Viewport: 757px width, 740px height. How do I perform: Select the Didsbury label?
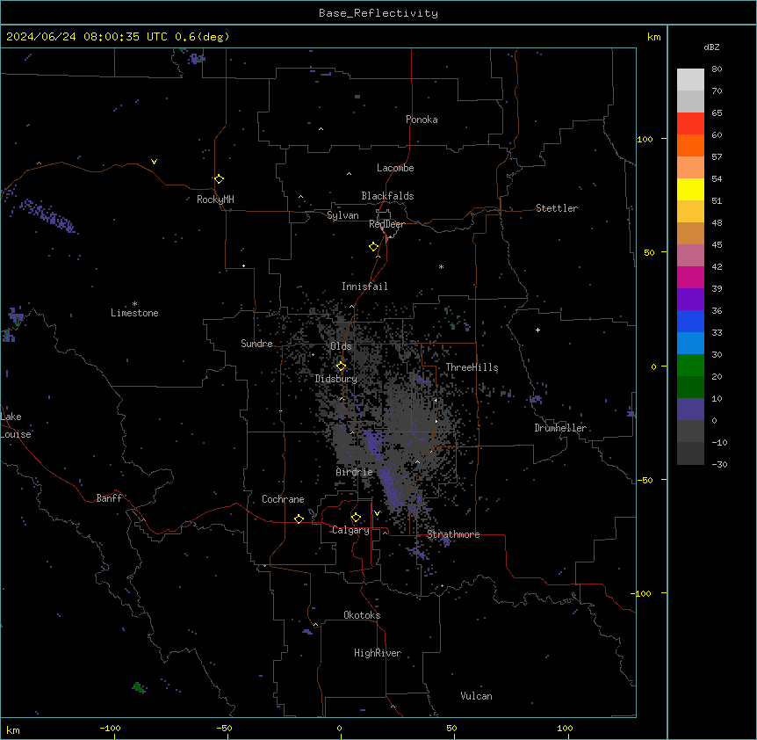(336, 379)
